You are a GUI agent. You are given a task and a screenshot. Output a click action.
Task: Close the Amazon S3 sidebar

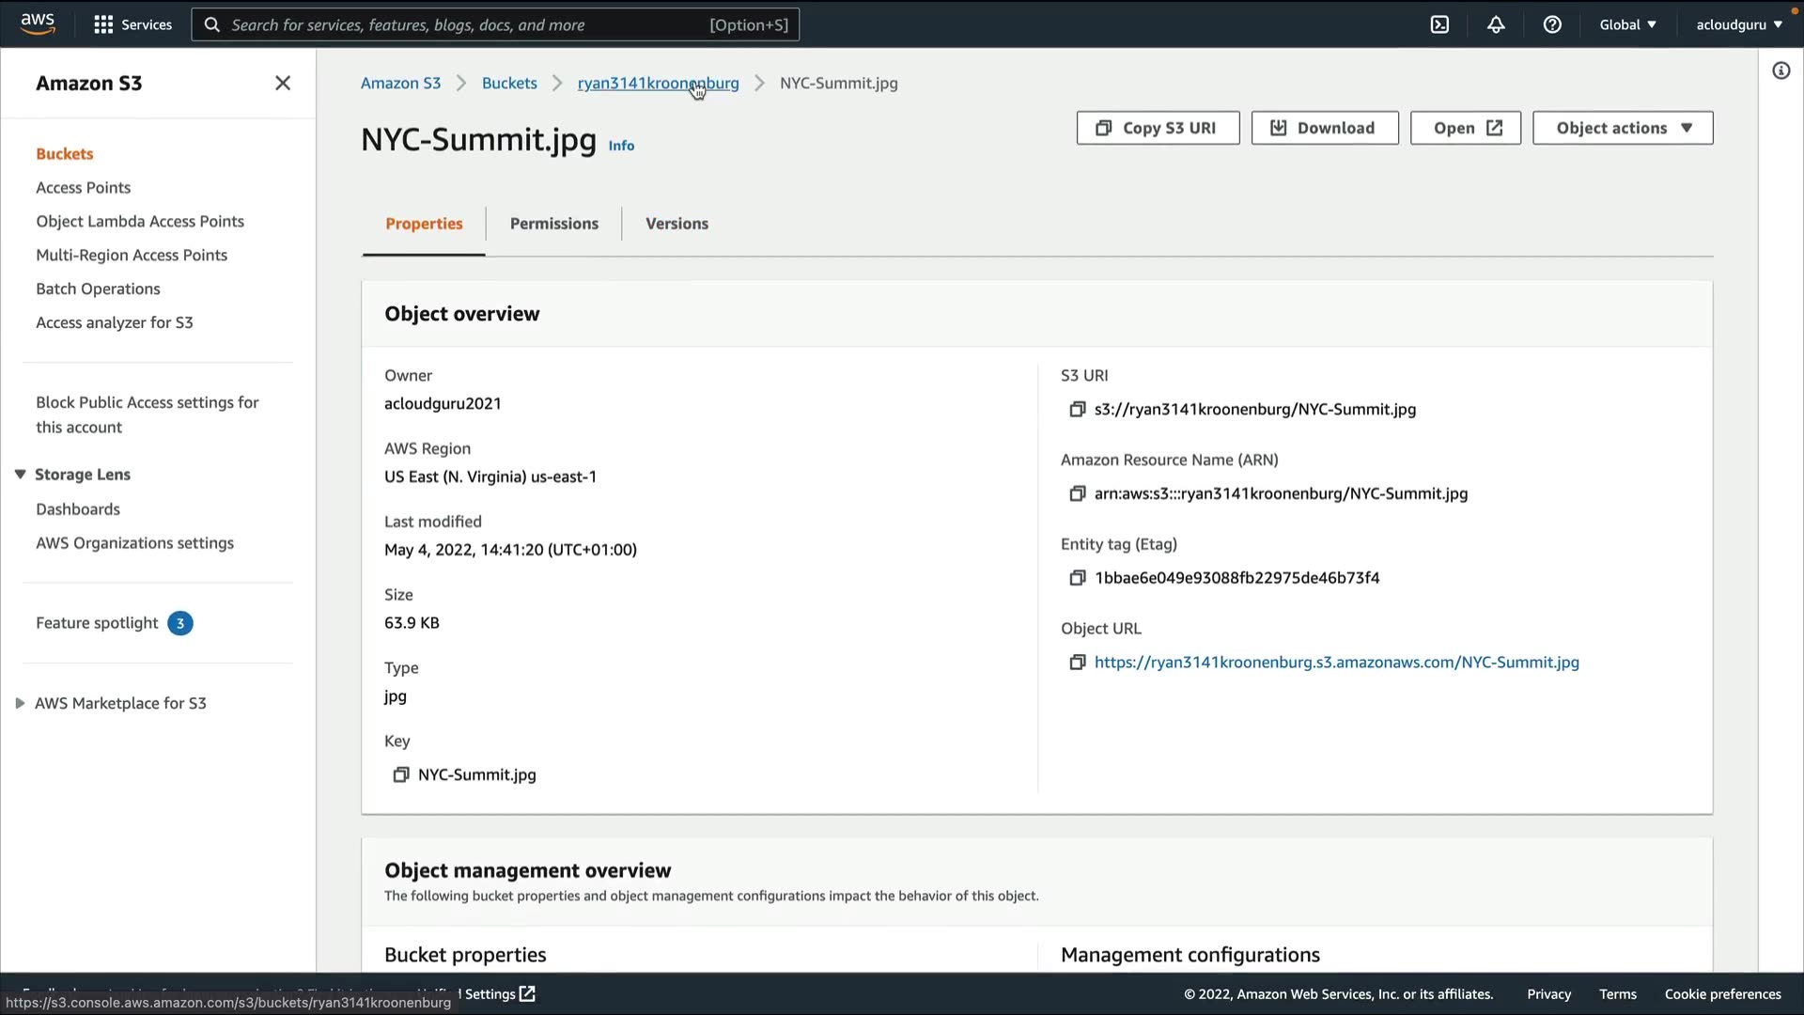283,84
